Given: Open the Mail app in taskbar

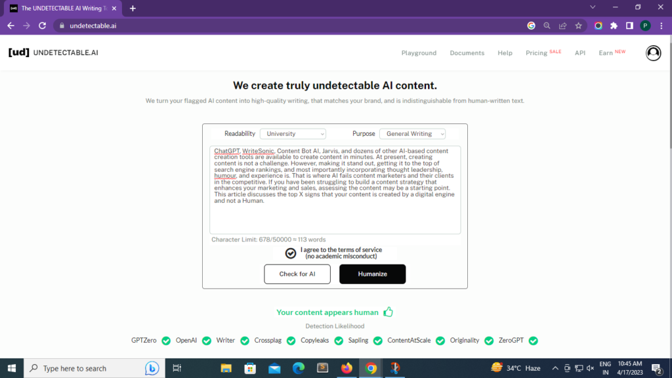Looking at the screenshot, I should pyautogui.click(x=274, y=368).
